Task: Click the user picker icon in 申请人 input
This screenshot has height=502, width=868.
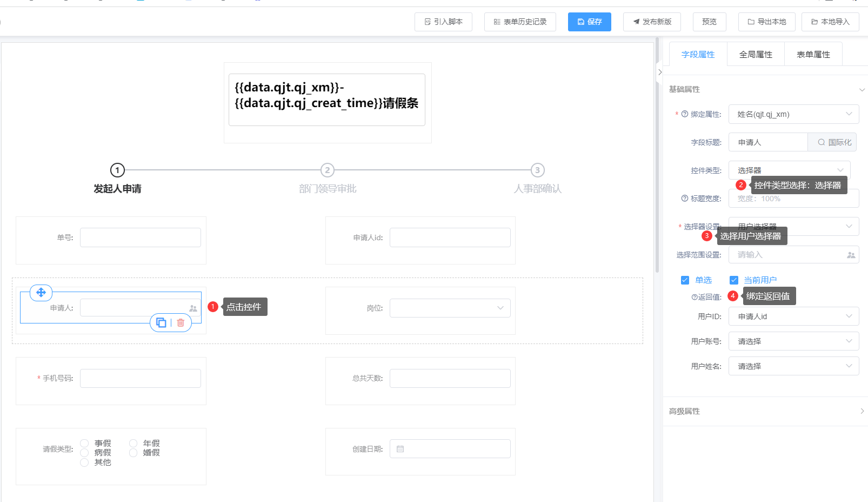Action: 193,308
